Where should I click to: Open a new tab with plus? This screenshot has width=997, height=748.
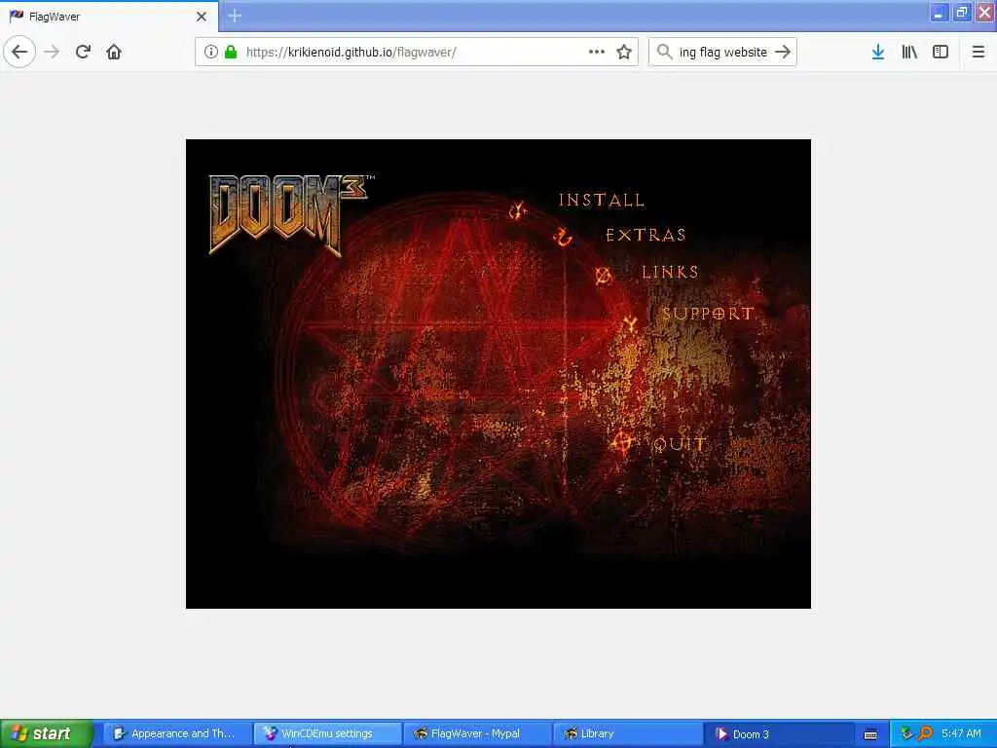point(235,16)
